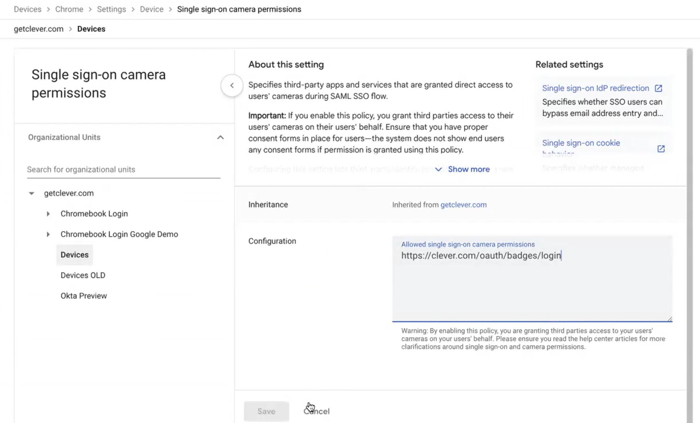Screen dimensions: 700x423
Task: Click the organizational units search field
Action: (123, 169)
